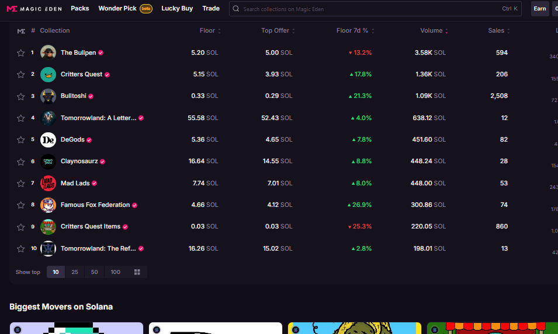
Task: Star the Critters Quest Items row
Action: [20, 227]
